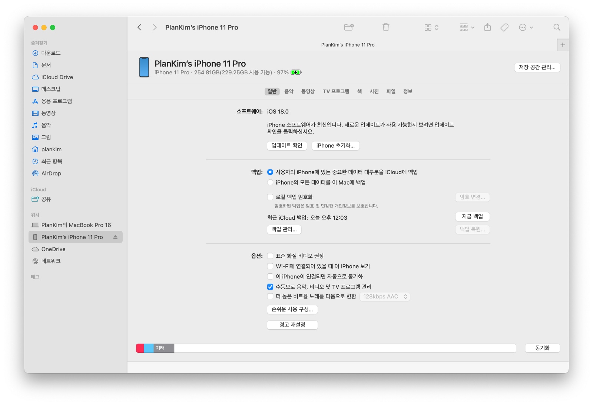Open iCloud Drive in the sidebar

coord(57,77)
